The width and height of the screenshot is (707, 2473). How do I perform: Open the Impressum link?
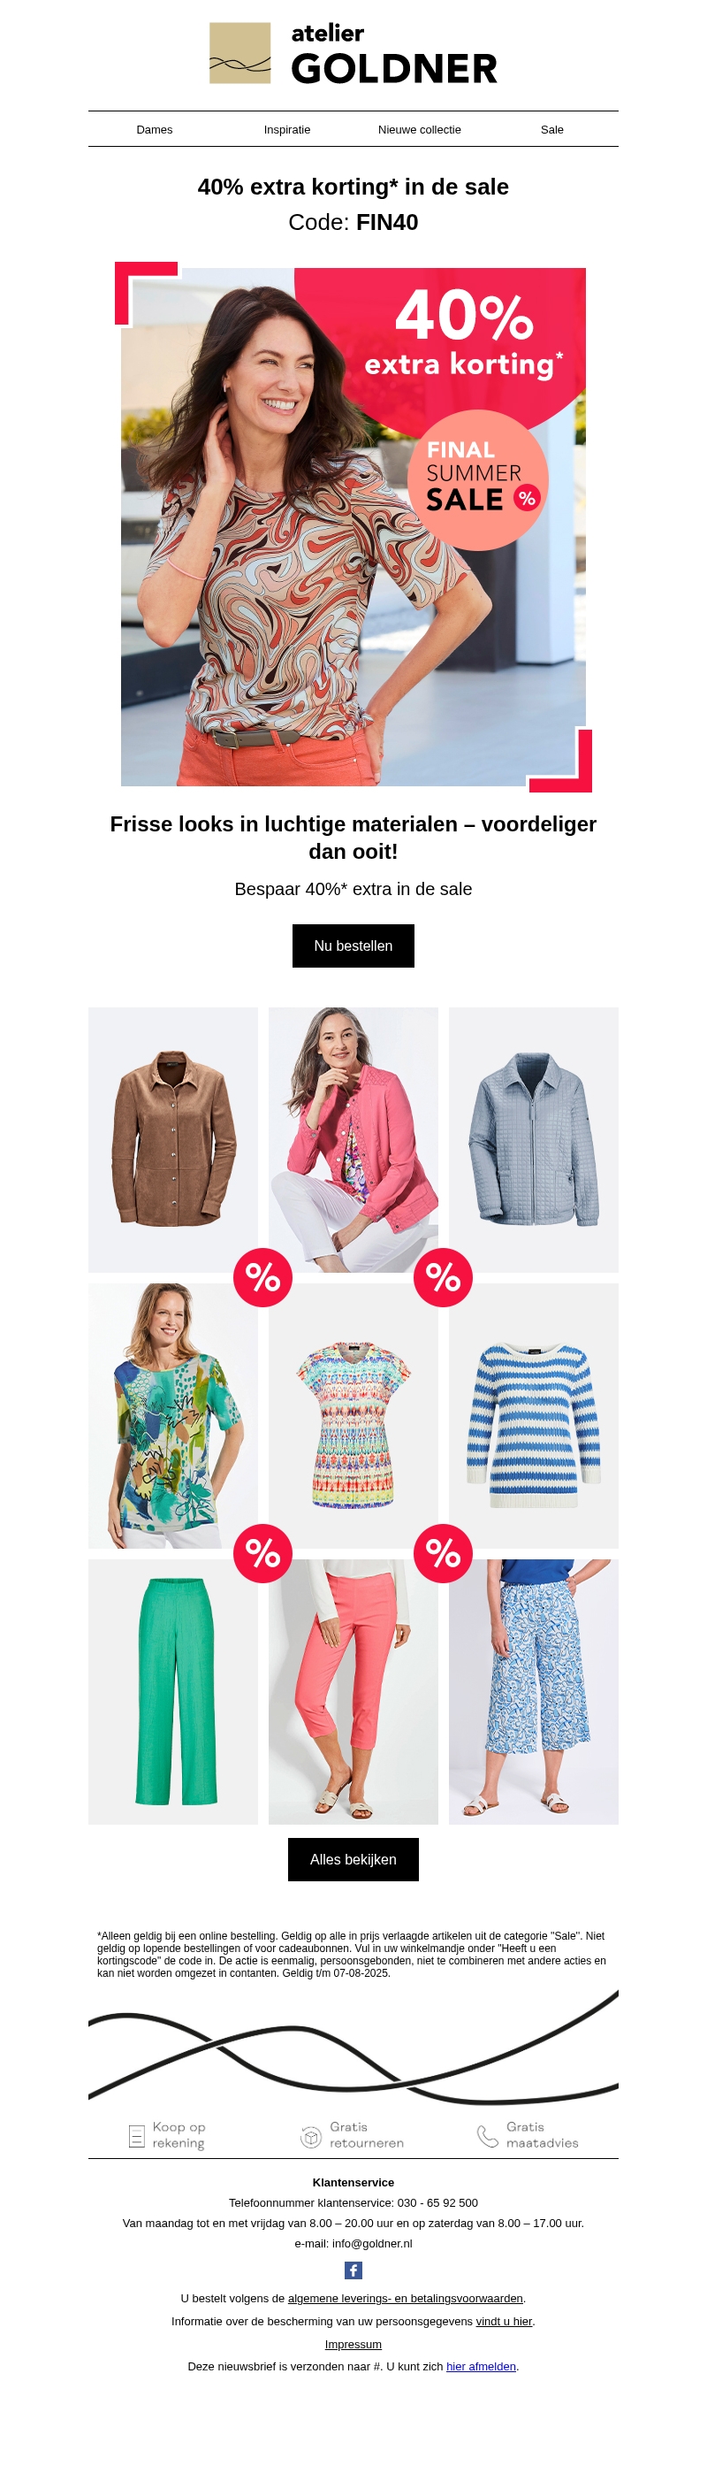click(353, 2345)
